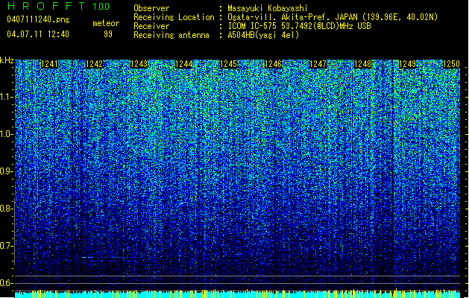This screenshot has width=469, height=298.
Task: Click the 1242 time marker
Action: pyautogui.click(x=94, y=64)
